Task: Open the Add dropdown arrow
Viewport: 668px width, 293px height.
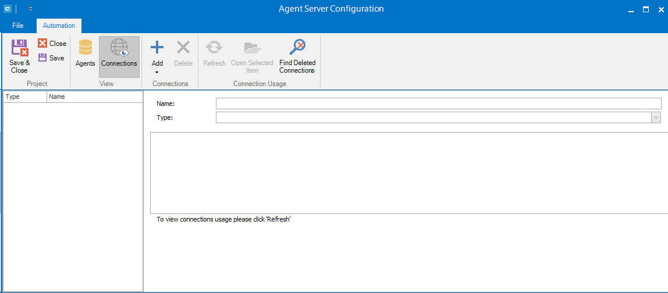Action: [157, 72]
